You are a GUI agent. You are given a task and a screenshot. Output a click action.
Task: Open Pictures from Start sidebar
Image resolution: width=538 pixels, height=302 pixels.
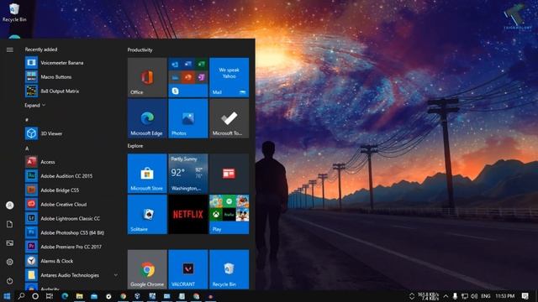[x=9, y=243]
